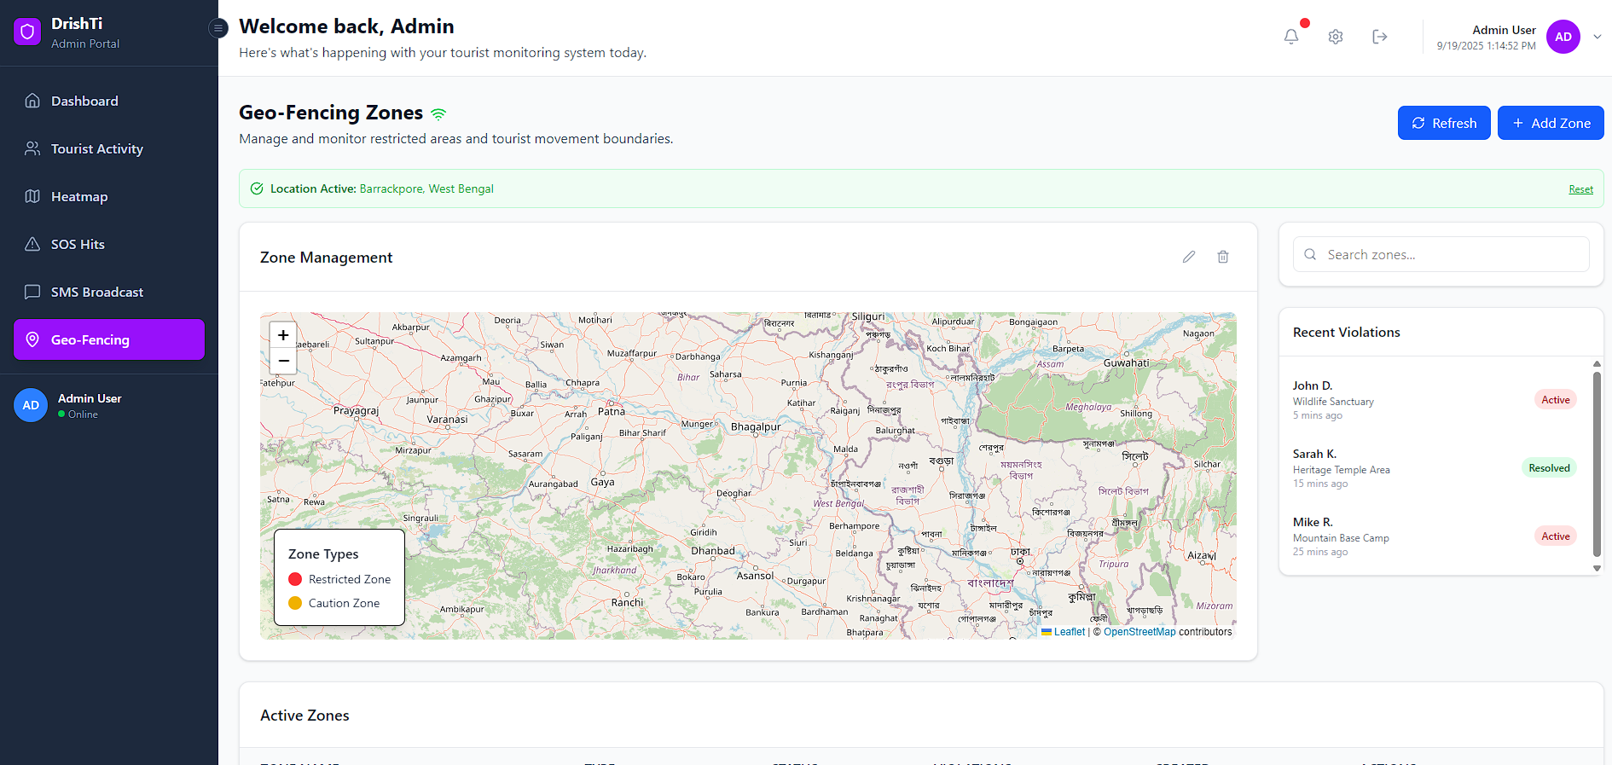Click the Geo-Fencing location pin icon
Viewport: 1612px width, 765px height.
(32, 339)
